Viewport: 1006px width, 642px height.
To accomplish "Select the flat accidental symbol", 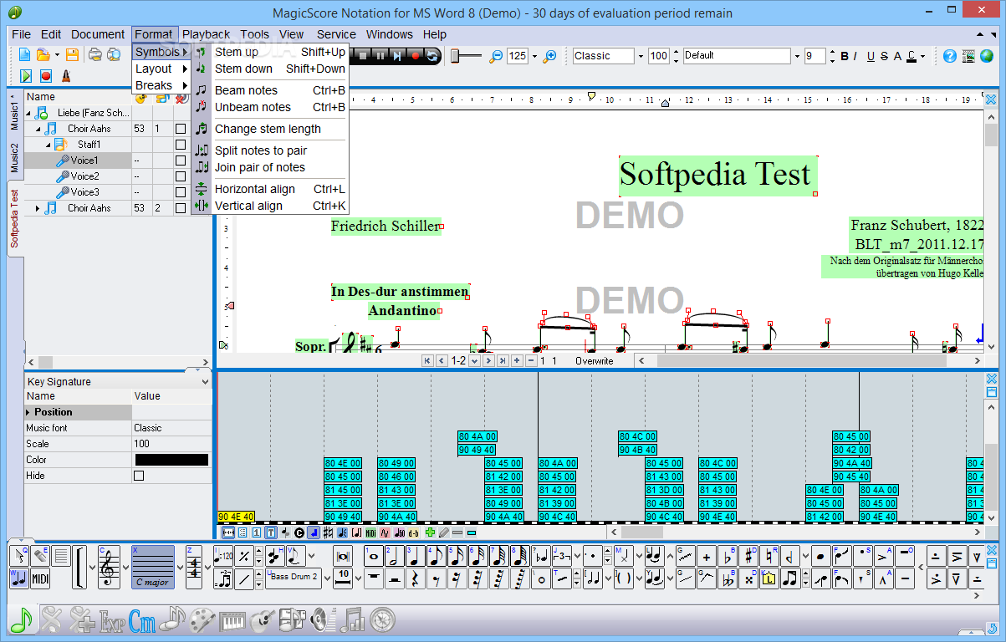I will click(729, 556).
